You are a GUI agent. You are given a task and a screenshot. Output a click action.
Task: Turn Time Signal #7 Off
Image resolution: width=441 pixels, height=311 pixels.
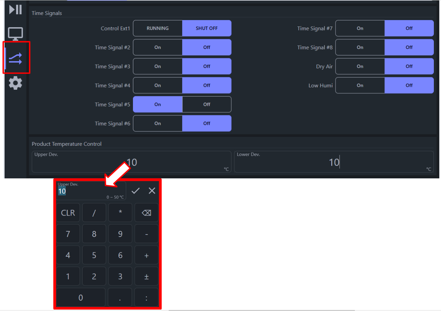(x=409, y=28)
